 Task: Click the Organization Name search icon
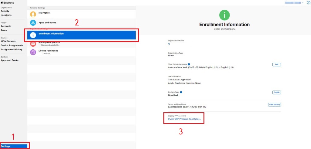169,44
